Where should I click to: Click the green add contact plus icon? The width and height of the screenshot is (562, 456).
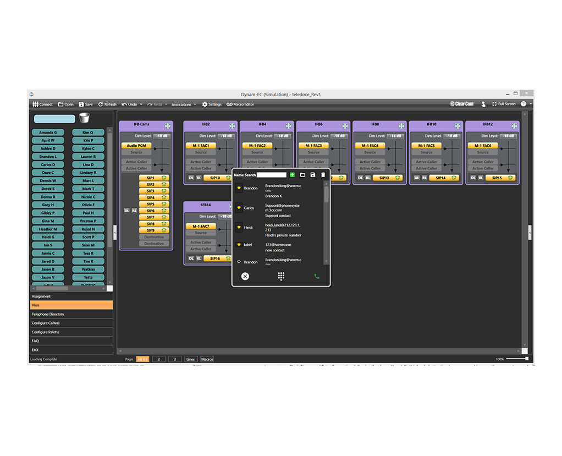(x=293, y=174)
